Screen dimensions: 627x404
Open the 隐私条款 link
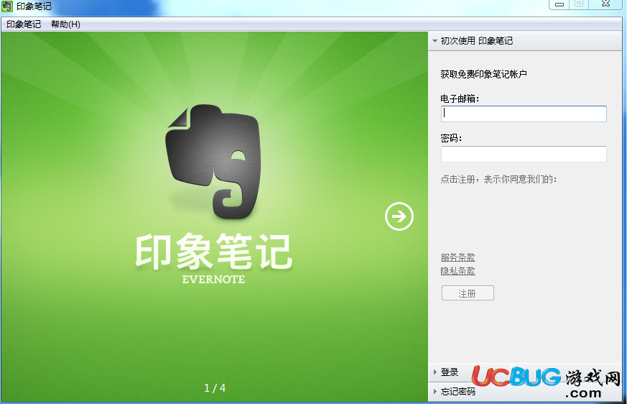tap(458, 271)
